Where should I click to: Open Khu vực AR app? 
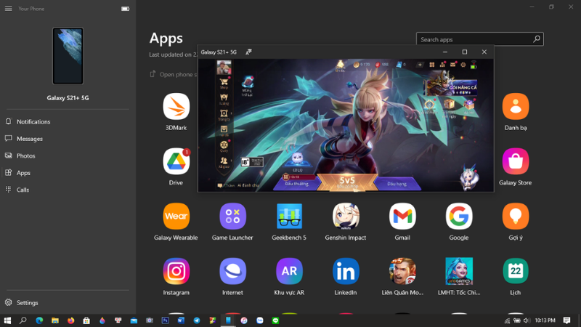(289, 271)
